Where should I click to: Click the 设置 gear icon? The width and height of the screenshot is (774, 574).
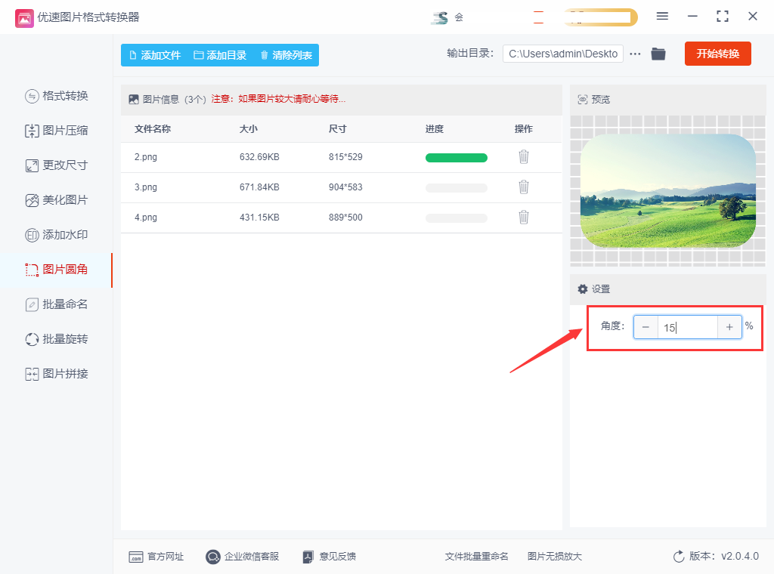point(583,289)
